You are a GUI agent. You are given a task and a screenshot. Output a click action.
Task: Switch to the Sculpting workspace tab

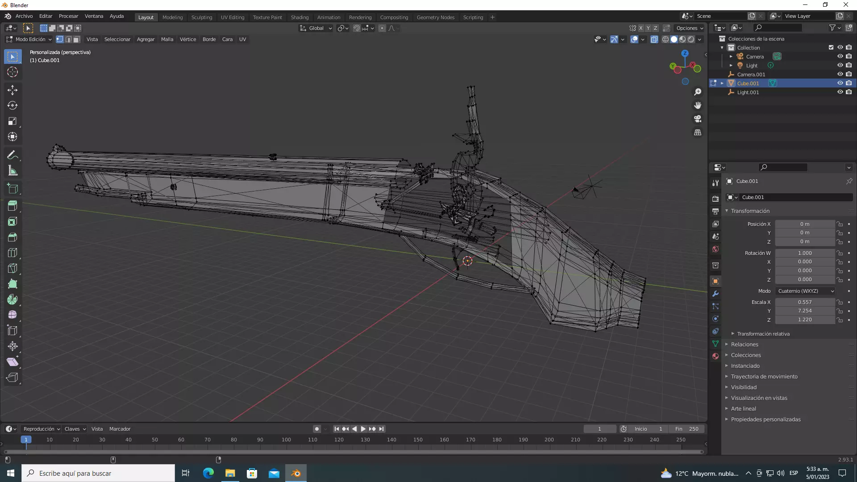(201, 17)
